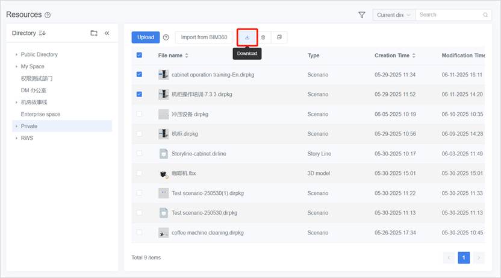The width and height of the screenshot is (501, 278).
Task: Select Private folder label in tree
Action: 29,127
